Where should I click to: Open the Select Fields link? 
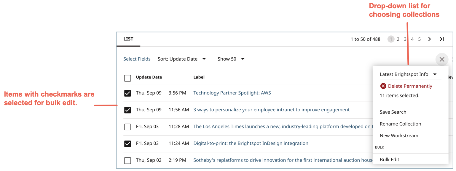coord(137,59)
